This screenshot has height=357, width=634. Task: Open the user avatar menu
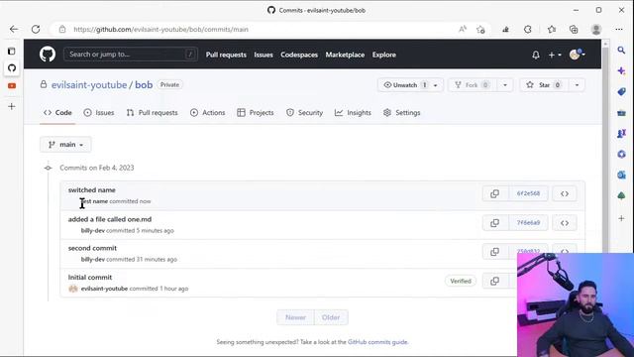click(x=577, y=55)
